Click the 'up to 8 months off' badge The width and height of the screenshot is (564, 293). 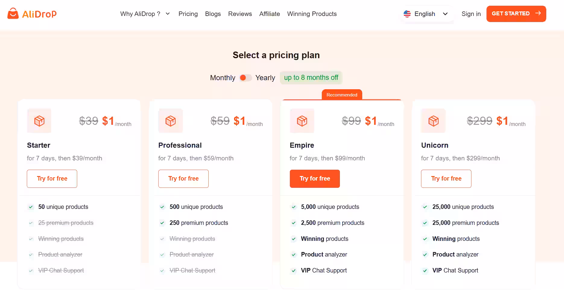point(311,77)
